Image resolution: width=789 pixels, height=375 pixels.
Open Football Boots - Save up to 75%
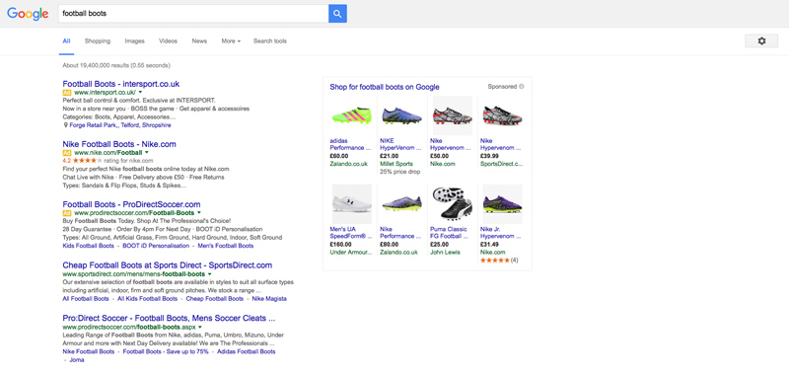click(166, 351)
